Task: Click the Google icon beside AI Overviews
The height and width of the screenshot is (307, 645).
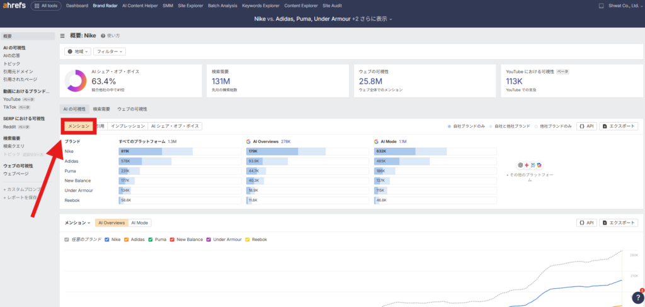Action: (248, 142)
